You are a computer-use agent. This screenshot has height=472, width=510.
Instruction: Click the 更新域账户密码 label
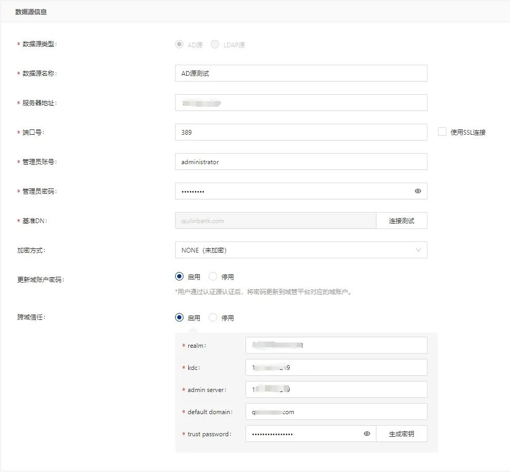40,279
